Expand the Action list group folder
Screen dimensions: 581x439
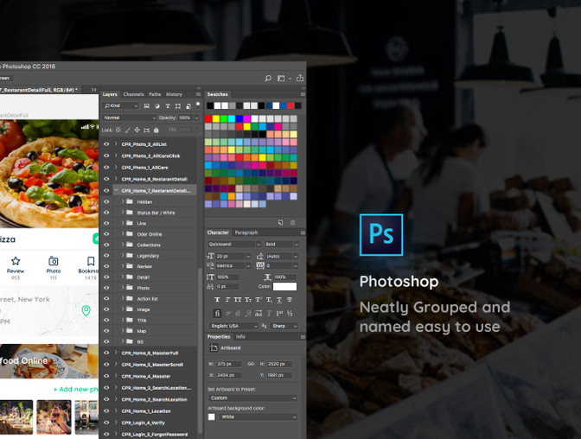[123, 298]
